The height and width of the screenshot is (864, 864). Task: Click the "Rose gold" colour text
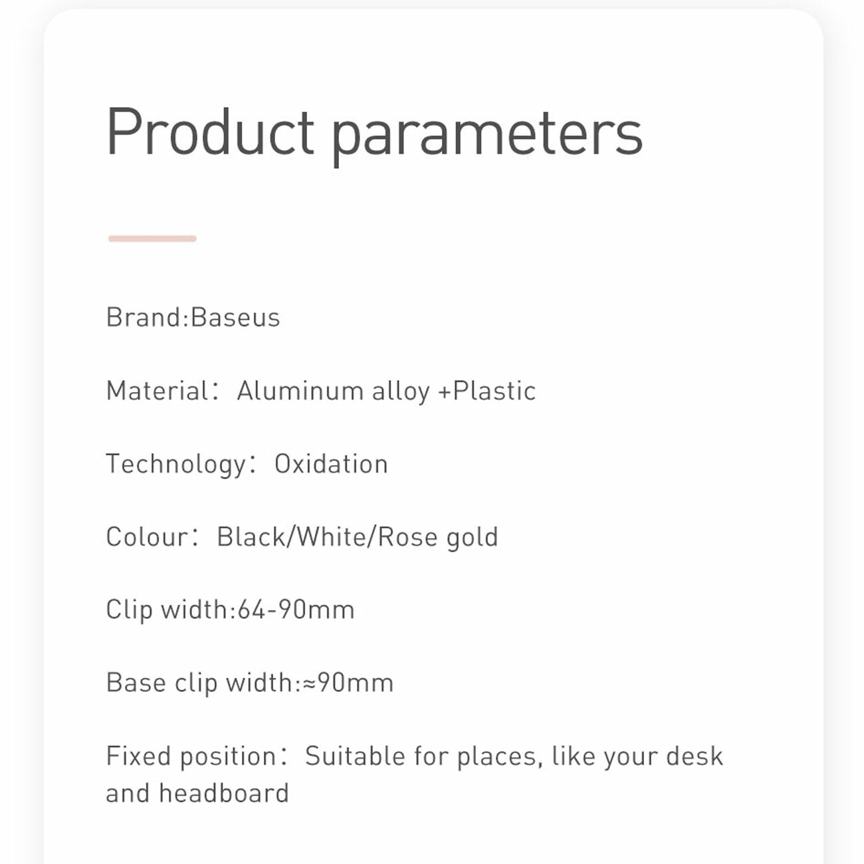pos(437,537)
